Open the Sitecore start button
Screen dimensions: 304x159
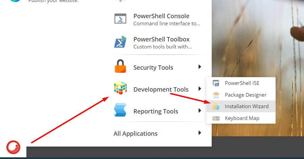coord(13,147)
